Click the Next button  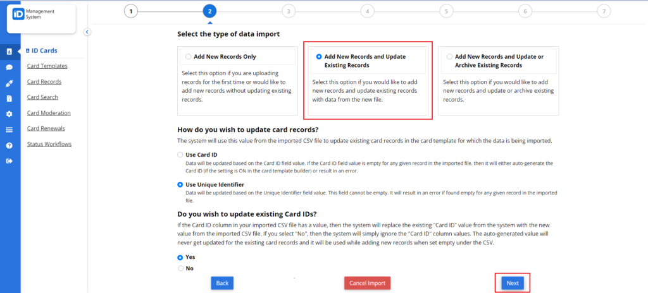pyautogui.click(x=512, y=283)
